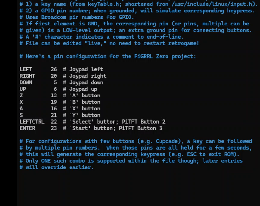260x206 pixels.
Task: Place cursor on the DOWN key name
Action: click(26, 82)
